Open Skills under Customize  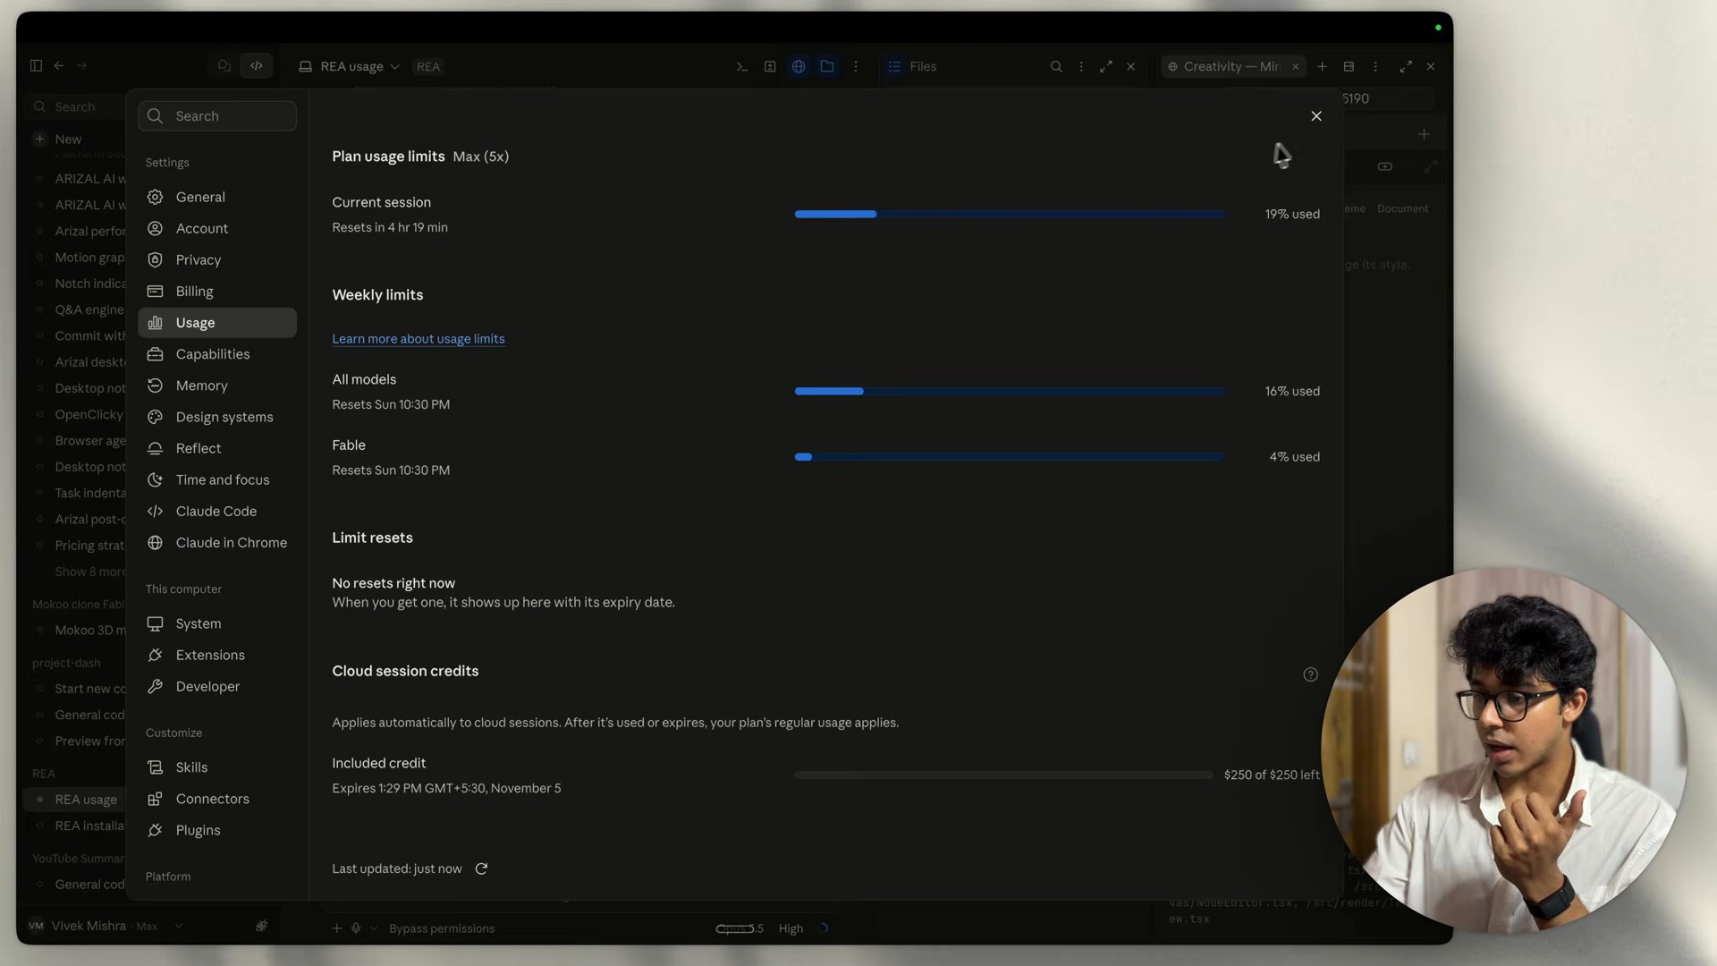click(x=216, y=767)
